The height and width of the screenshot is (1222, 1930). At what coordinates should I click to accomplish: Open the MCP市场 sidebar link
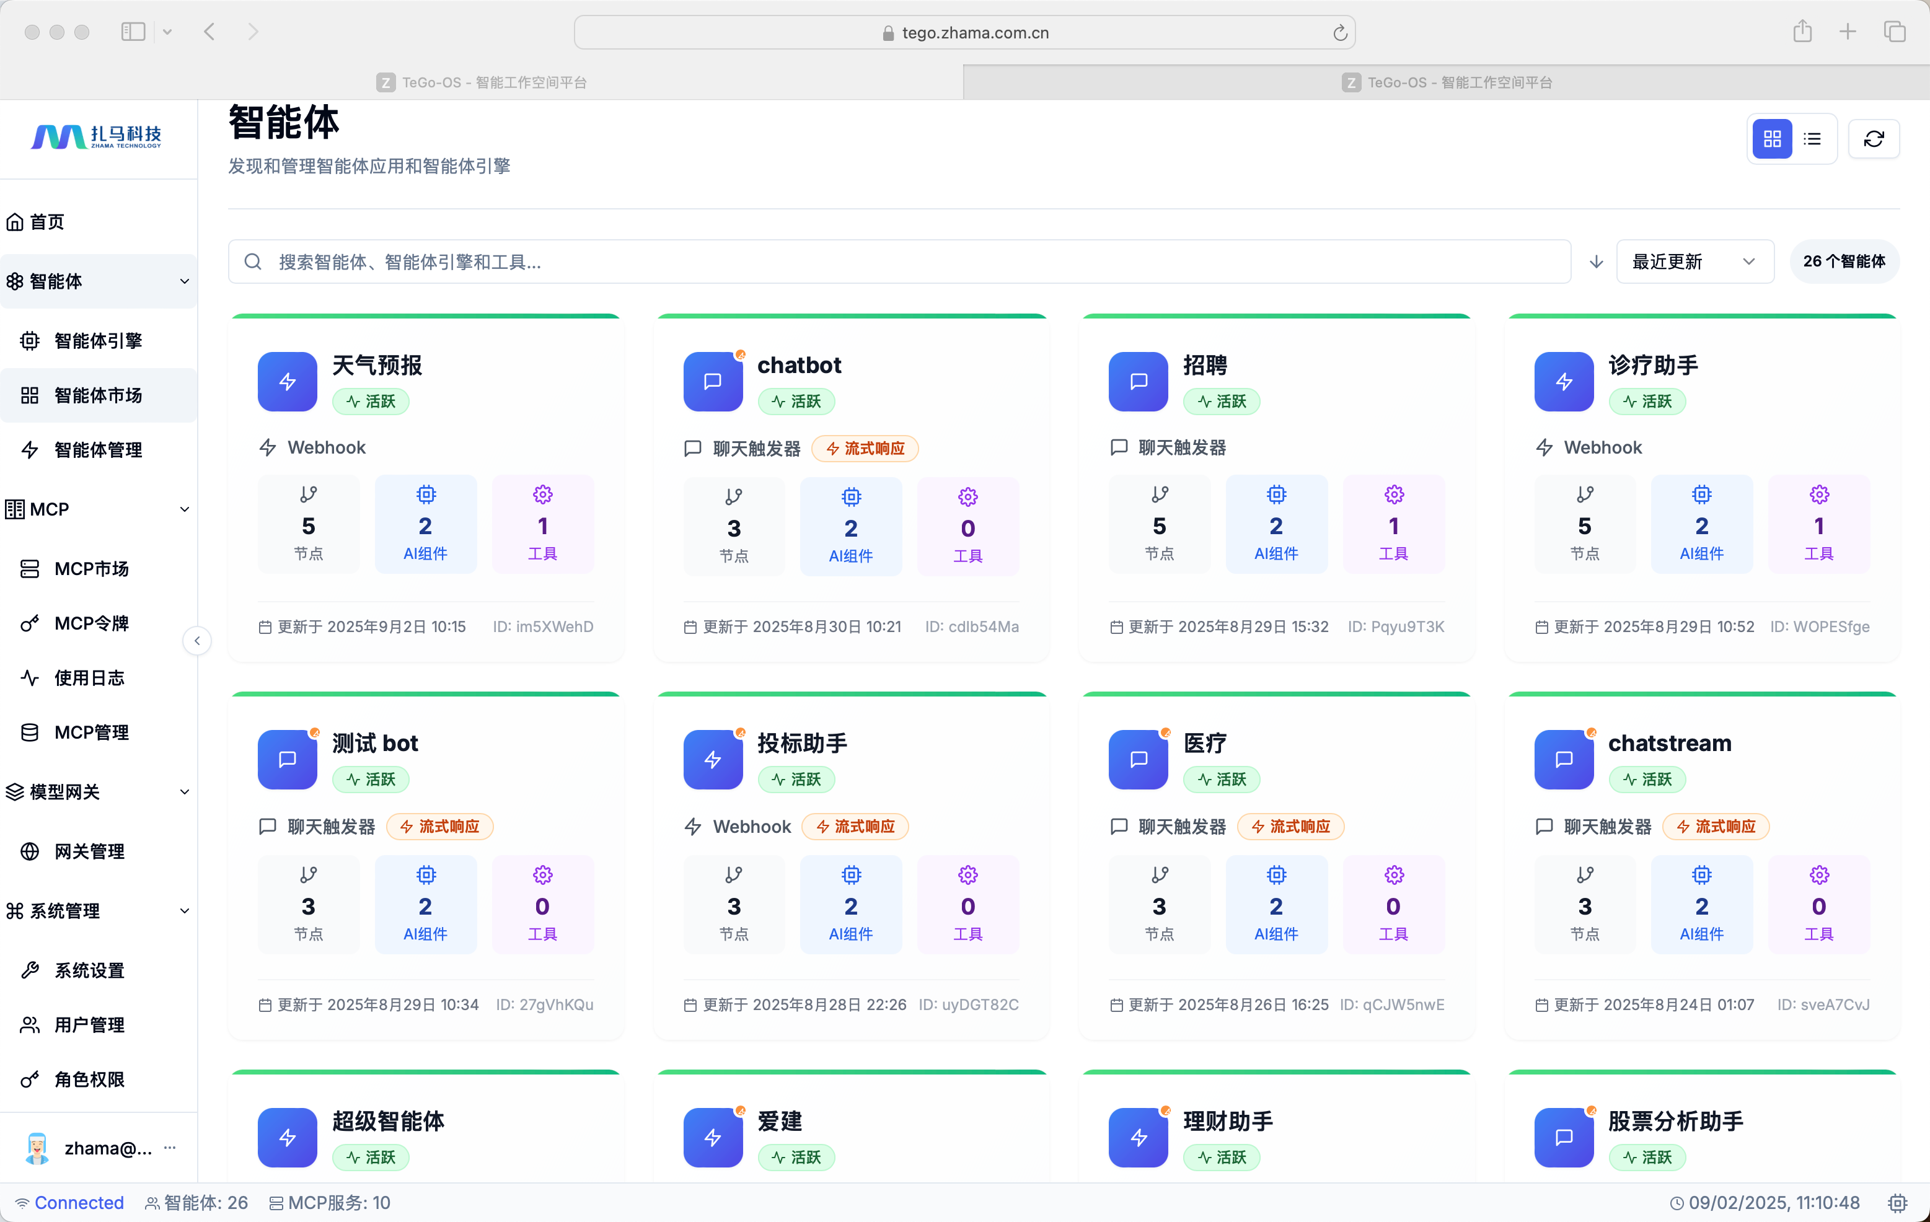pos(91,569)
